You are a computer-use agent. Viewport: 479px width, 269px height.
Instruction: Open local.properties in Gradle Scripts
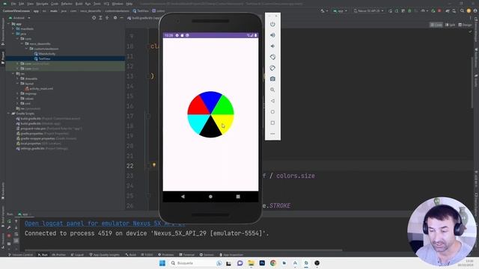(x=38, y=143)
